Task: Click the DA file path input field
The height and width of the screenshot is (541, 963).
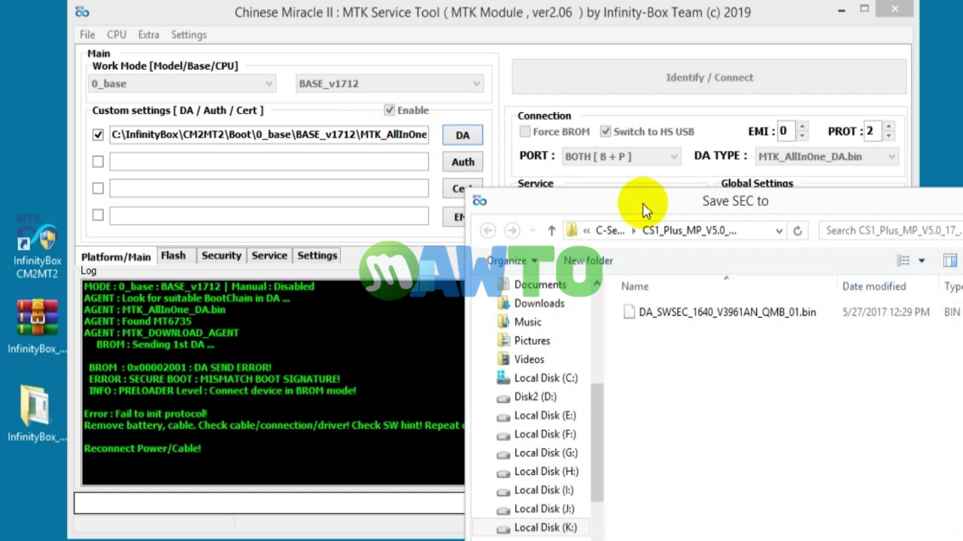Action: click(x=269, y=134)
